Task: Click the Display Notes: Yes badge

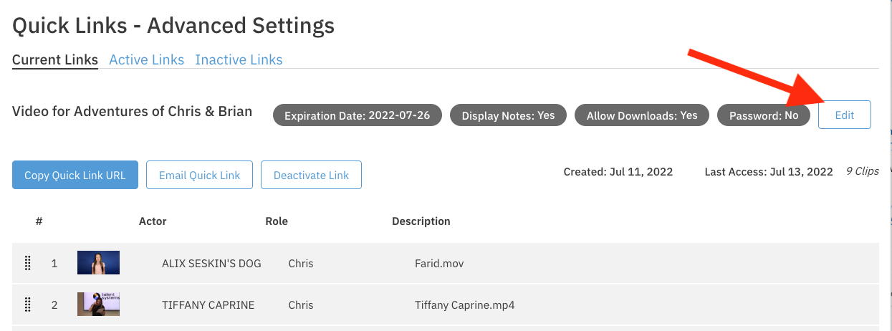Action: pos(508,115)
